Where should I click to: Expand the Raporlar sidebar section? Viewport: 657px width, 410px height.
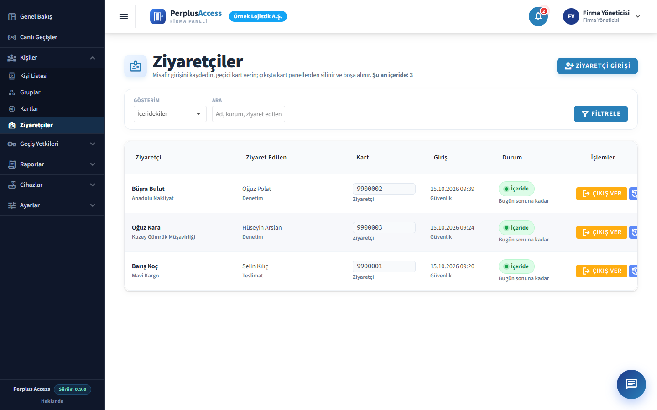click(x=52, y=164)
